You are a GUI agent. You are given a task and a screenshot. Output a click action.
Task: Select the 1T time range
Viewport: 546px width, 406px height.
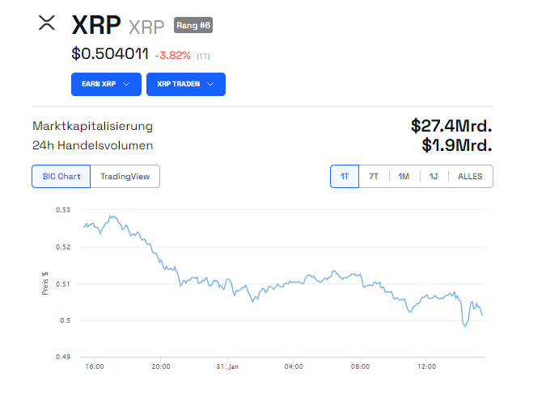click(x=345, y=176)
